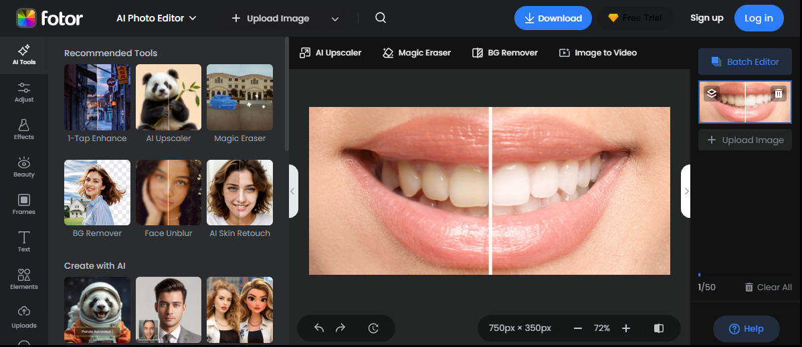The image size is (802, 347).
Task: Select BG Remover in top toolbar
Action: pos(505,53)
